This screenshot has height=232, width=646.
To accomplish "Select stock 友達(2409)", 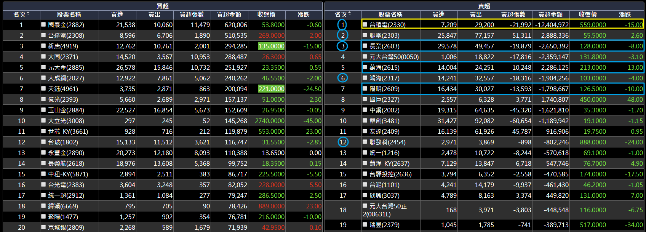I will click(x=384, y=131).
